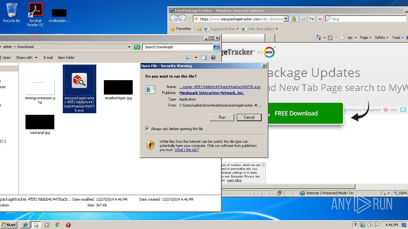Open the Recycle Bin desktop icon
The image size is (408, 229).
(11, 13)
